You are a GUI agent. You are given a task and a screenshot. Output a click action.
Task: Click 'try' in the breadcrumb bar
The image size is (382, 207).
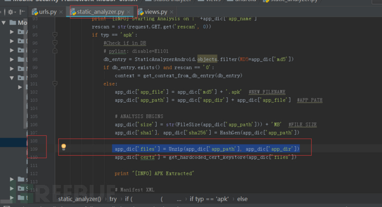(113, 199)
